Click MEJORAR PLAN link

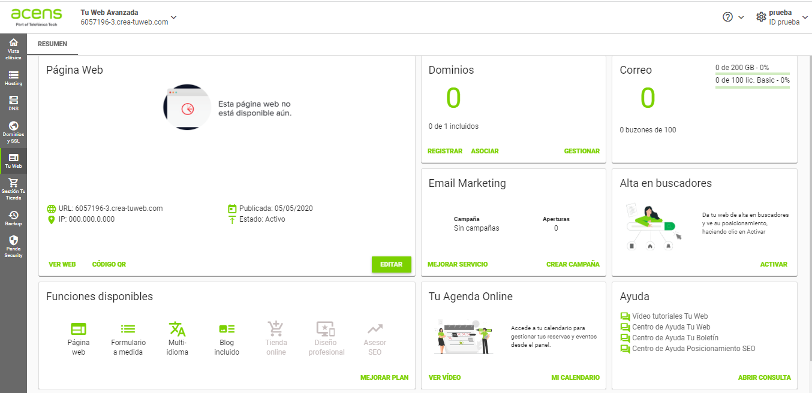point(384,377)
